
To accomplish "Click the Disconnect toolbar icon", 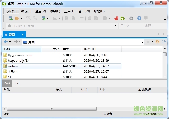I will (35, 18).
